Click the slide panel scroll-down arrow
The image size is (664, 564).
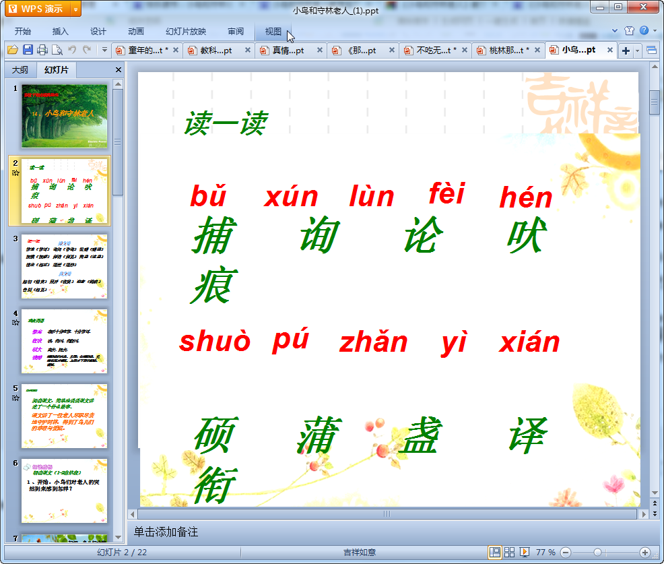(x=118, y=537)
